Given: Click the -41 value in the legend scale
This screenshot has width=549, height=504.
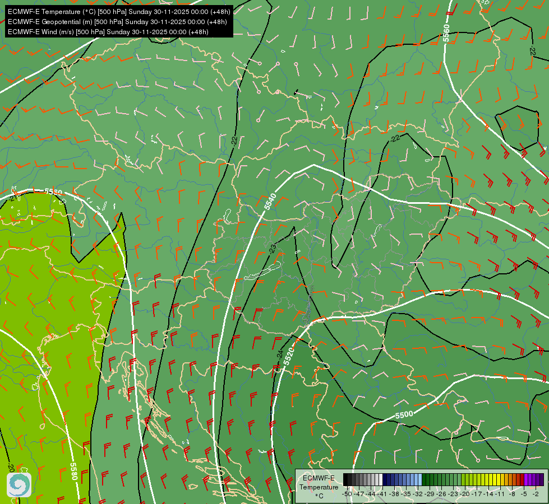Looking at the screenshot, I should pyautogui.click(x=382, y=494).
